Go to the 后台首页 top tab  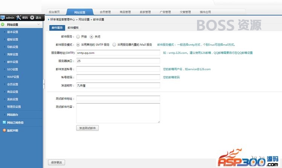[x=54, y=12]
